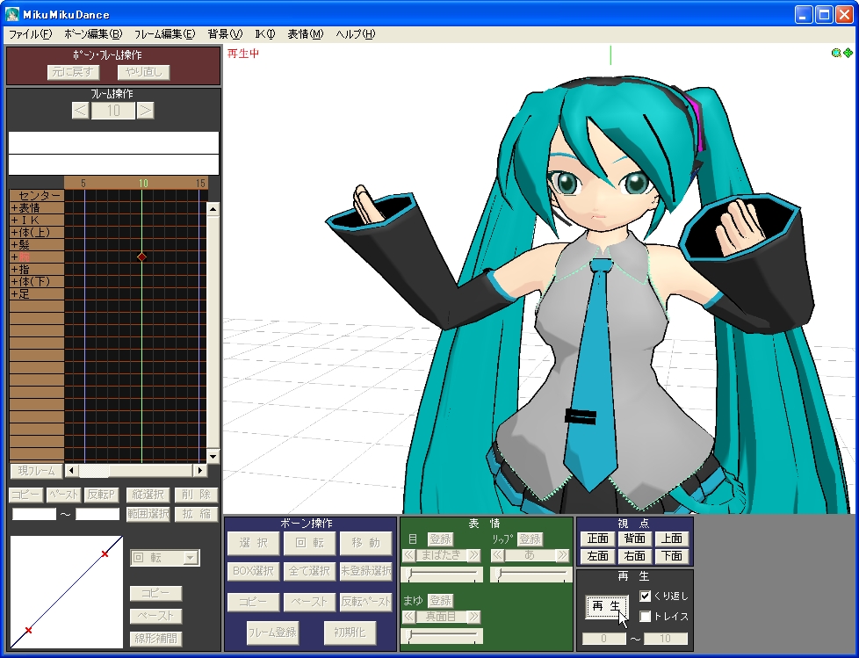Toggle the トレイス checkbox

[646, 617]
